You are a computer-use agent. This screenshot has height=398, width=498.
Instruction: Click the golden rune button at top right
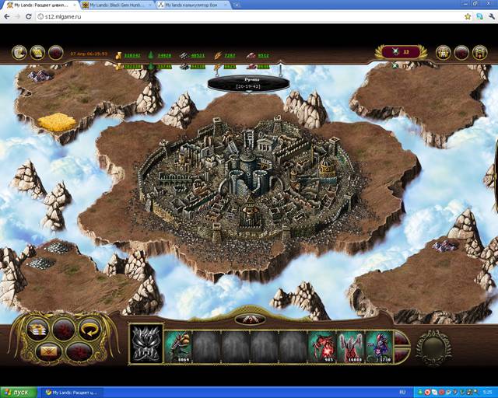444,53
